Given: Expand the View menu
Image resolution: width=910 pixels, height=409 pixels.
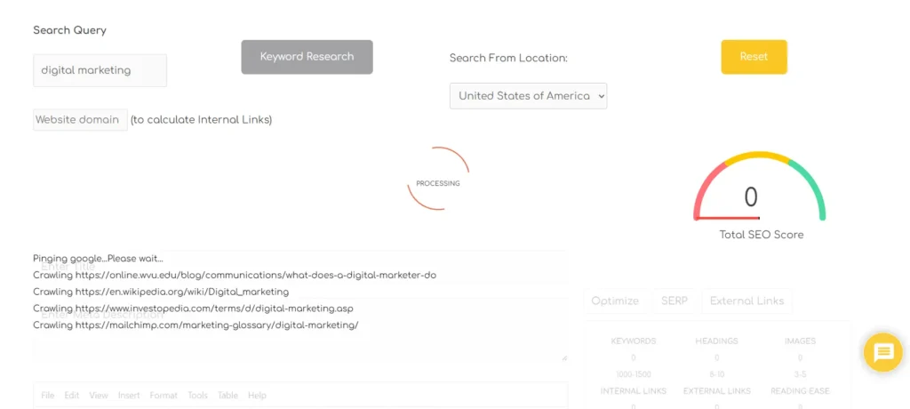Looking at the screenshot, I should tap(99, 396).
